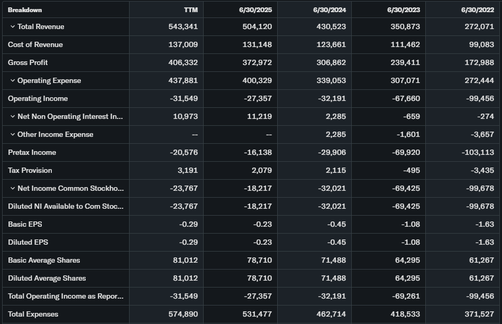Select the Cost of Revenue row label
The height and width of the screenshot is (324, 502).
[x=35, y=45]
